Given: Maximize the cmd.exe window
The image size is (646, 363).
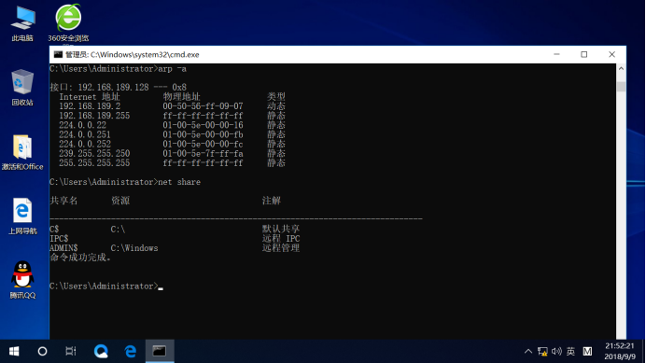Looking at the screenshot, I should pos(583,54).
